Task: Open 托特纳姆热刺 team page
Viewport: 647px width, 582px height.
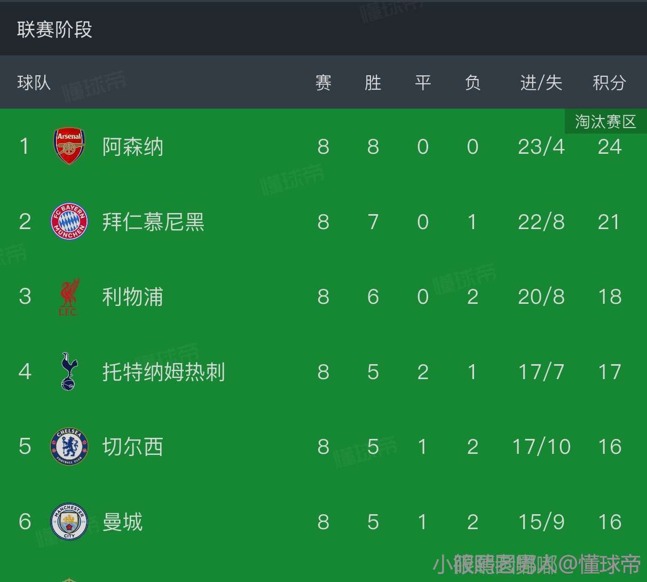Action: pyautogui.click(x=163, y=372)
